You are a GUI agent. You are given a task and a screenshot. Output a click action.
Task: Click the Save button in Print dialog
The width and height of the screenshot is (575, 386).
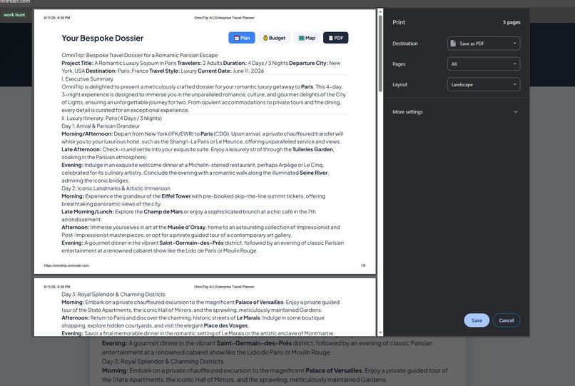pyautogui.click(x=477, y=320)
